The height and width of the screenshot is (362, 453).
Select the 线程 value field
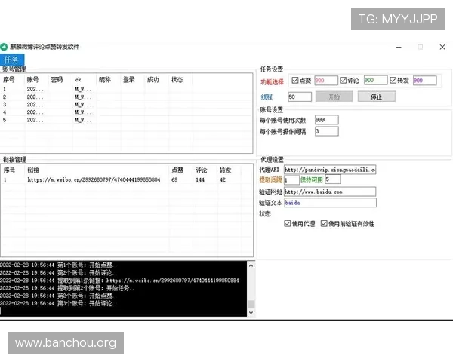[x=300, y=97]
